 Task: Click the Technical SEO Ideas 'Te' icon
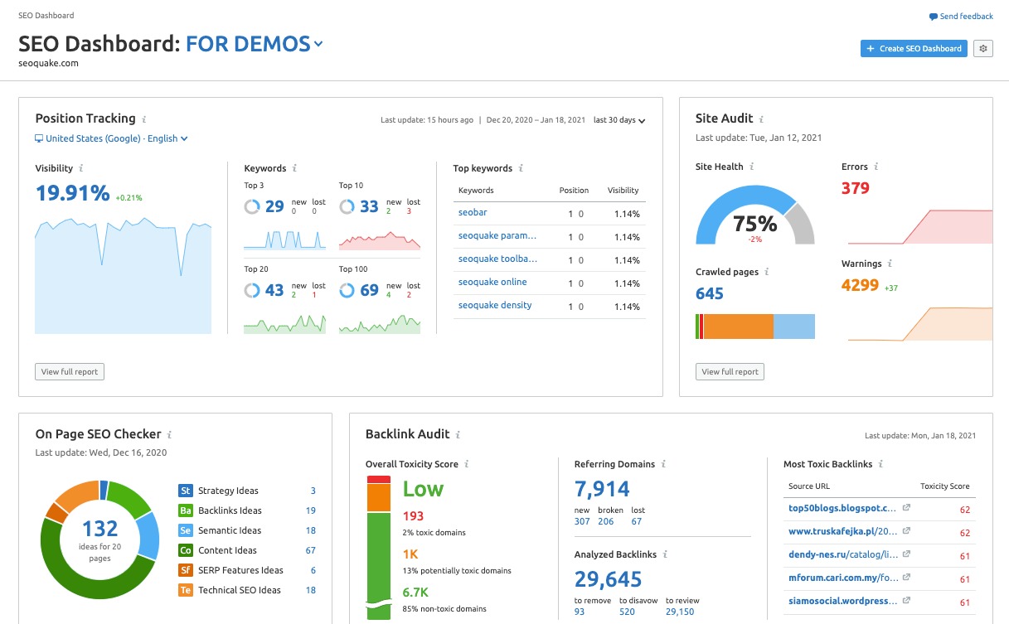coord(186,590)
